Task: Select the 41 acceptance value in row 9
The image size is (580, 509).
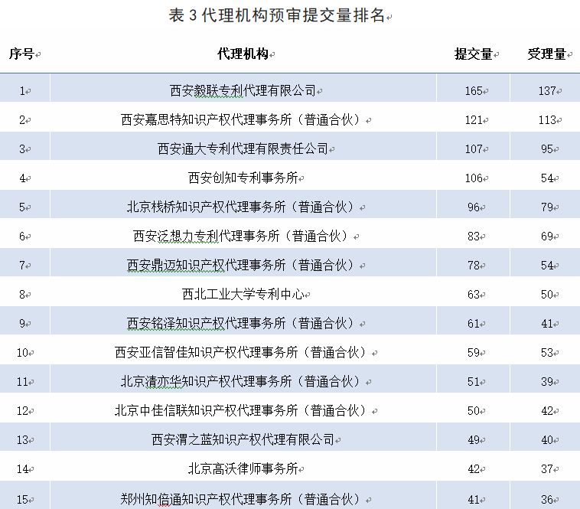Action: tap(547, 323)
